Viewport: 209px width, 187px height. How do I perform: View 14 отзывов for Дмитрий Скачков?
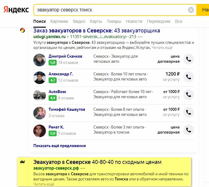68,62
